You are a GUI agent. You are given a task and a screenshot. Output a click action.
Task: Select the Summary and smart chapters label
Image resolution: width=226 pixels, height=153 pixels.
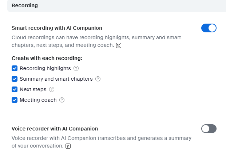coord(56,79)
